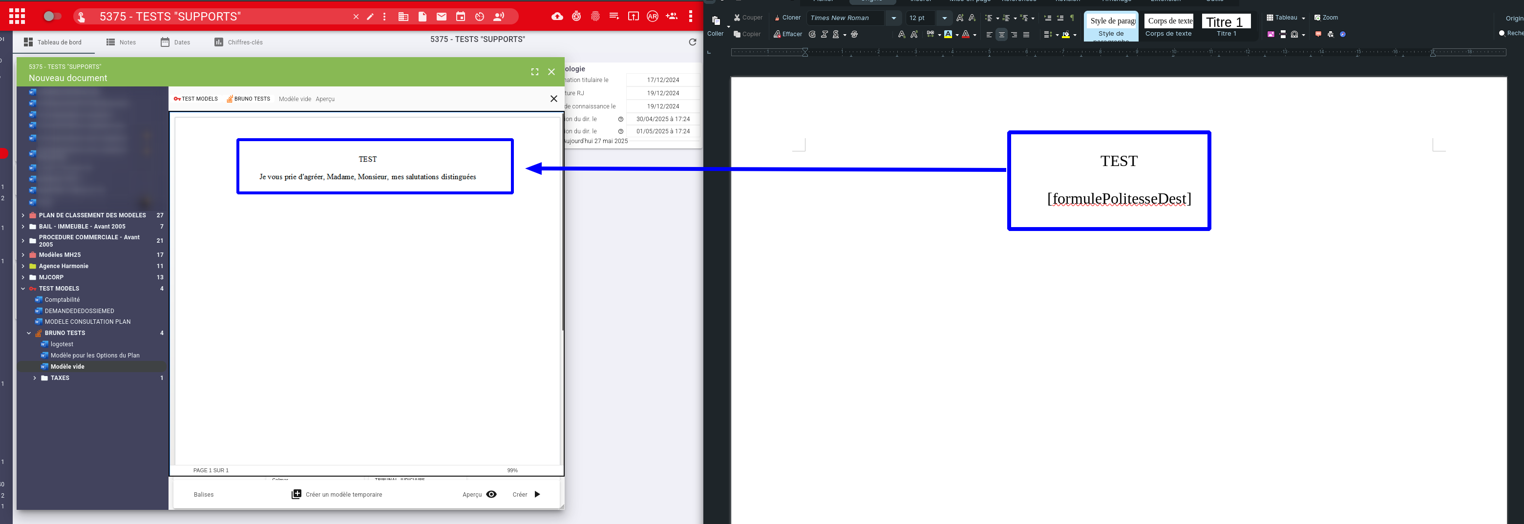Insert image icon in Writer toolbar
The width and height of the screenshot is (1524, 524).
pyautogui.click(x=1271, y=34)
